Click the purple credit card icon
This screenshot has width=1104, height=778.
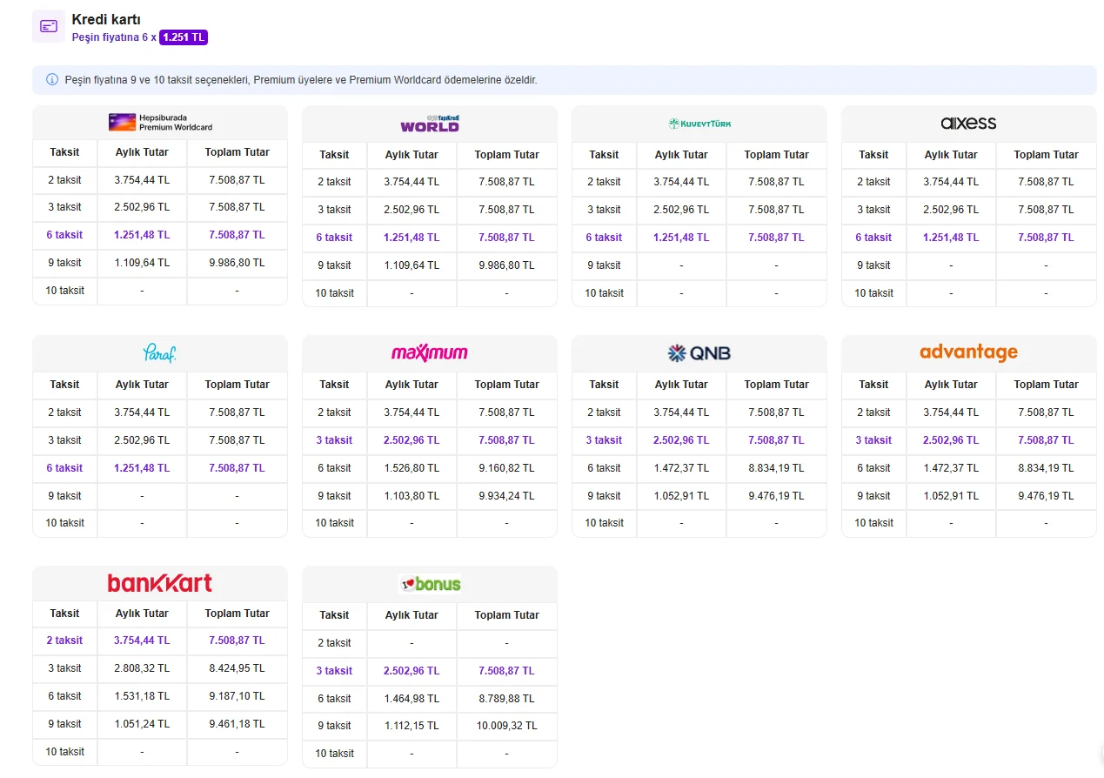coord(49,25)
